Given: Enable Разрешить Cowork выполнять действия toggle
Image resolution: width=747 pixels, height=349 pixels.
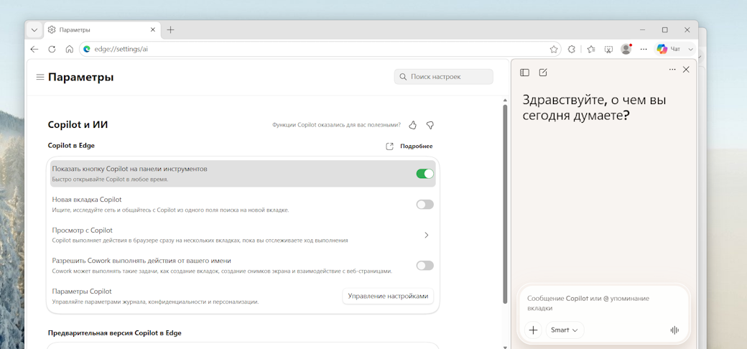Looking at the screenshot, I should [425, 265].
